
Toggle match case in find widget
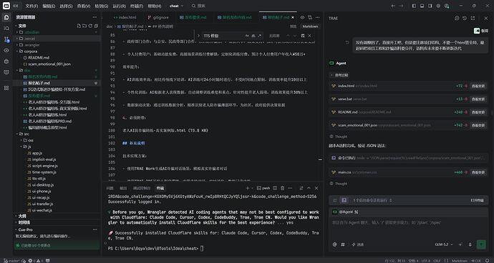[247, 36]
